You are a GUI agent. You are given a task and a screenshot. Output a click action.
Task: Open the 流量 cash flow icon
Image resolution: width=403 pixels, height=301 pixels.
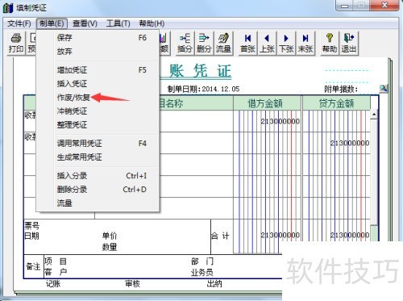pyautogui.click(x=223, y=43)
